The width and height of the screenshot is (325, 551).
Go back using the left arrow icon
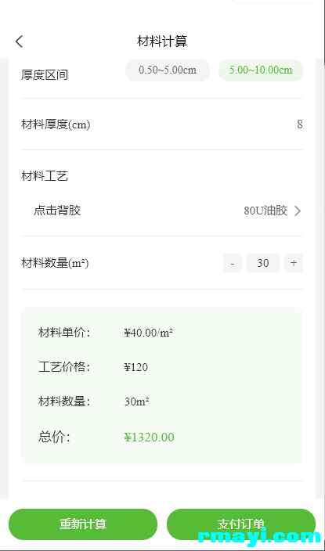[19, 41]
